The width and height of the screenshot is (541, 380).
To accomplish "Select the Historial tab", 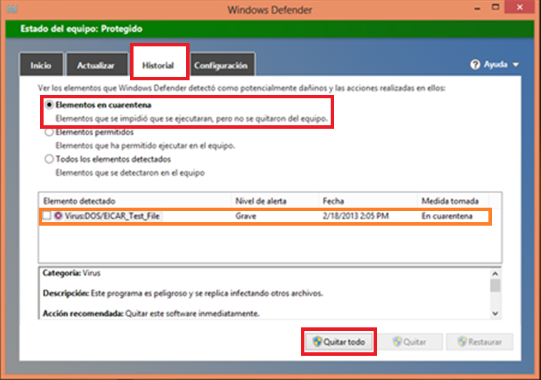I will pyautogui.click(x=159, y=64).
